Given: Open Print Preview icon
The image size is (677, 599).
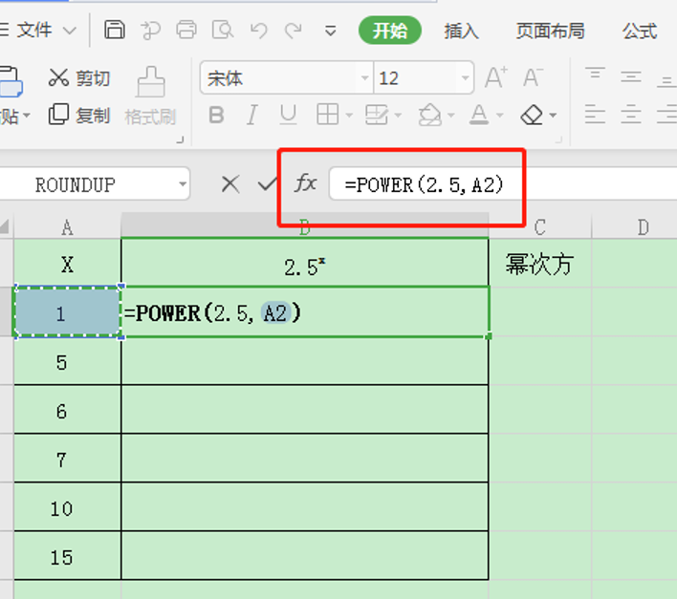Looking at the screenshot, I should pyautogui.click(x=223, y=31).
